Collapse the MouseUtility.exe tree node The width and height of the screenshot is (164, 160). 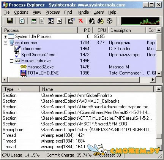11,61
